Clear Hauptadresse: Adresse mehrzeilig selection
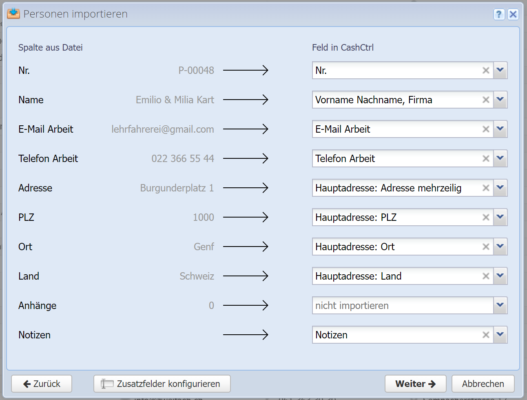 485,188
